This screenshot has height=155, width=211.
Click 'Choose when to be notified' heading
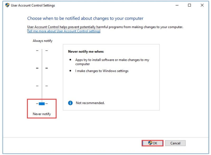pos(85,18)
